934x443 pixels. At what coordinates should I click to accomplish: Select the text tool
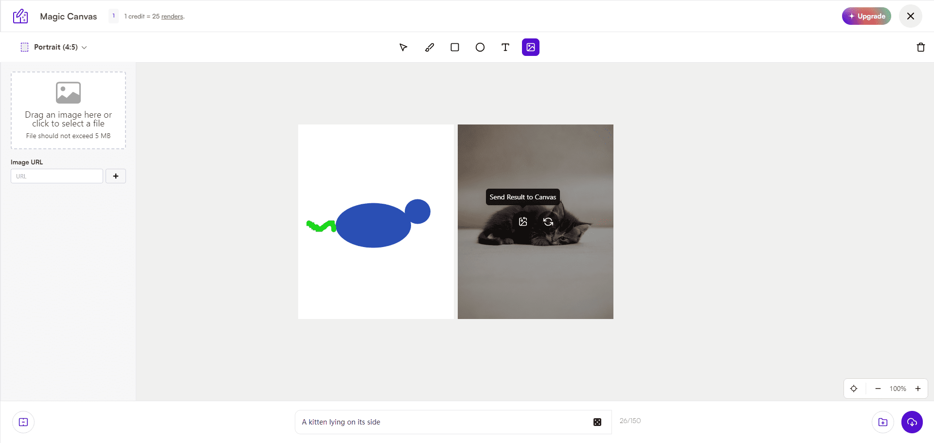coord(505,47)
